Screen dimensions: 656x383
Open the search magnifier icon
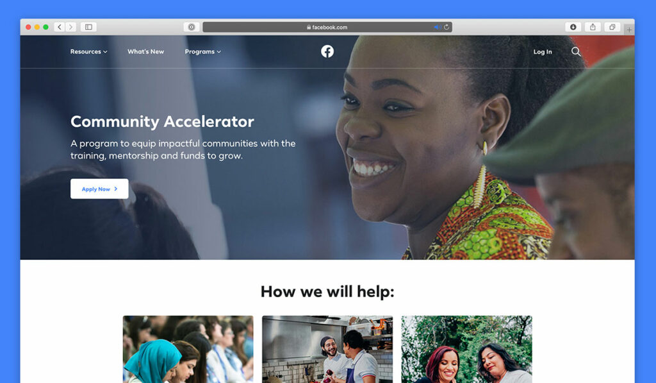576,51
